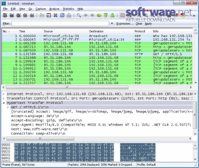Select packet 1 ARP Broadcast row
The height and width of the screenshot is (168, 199).
[97, 36]
